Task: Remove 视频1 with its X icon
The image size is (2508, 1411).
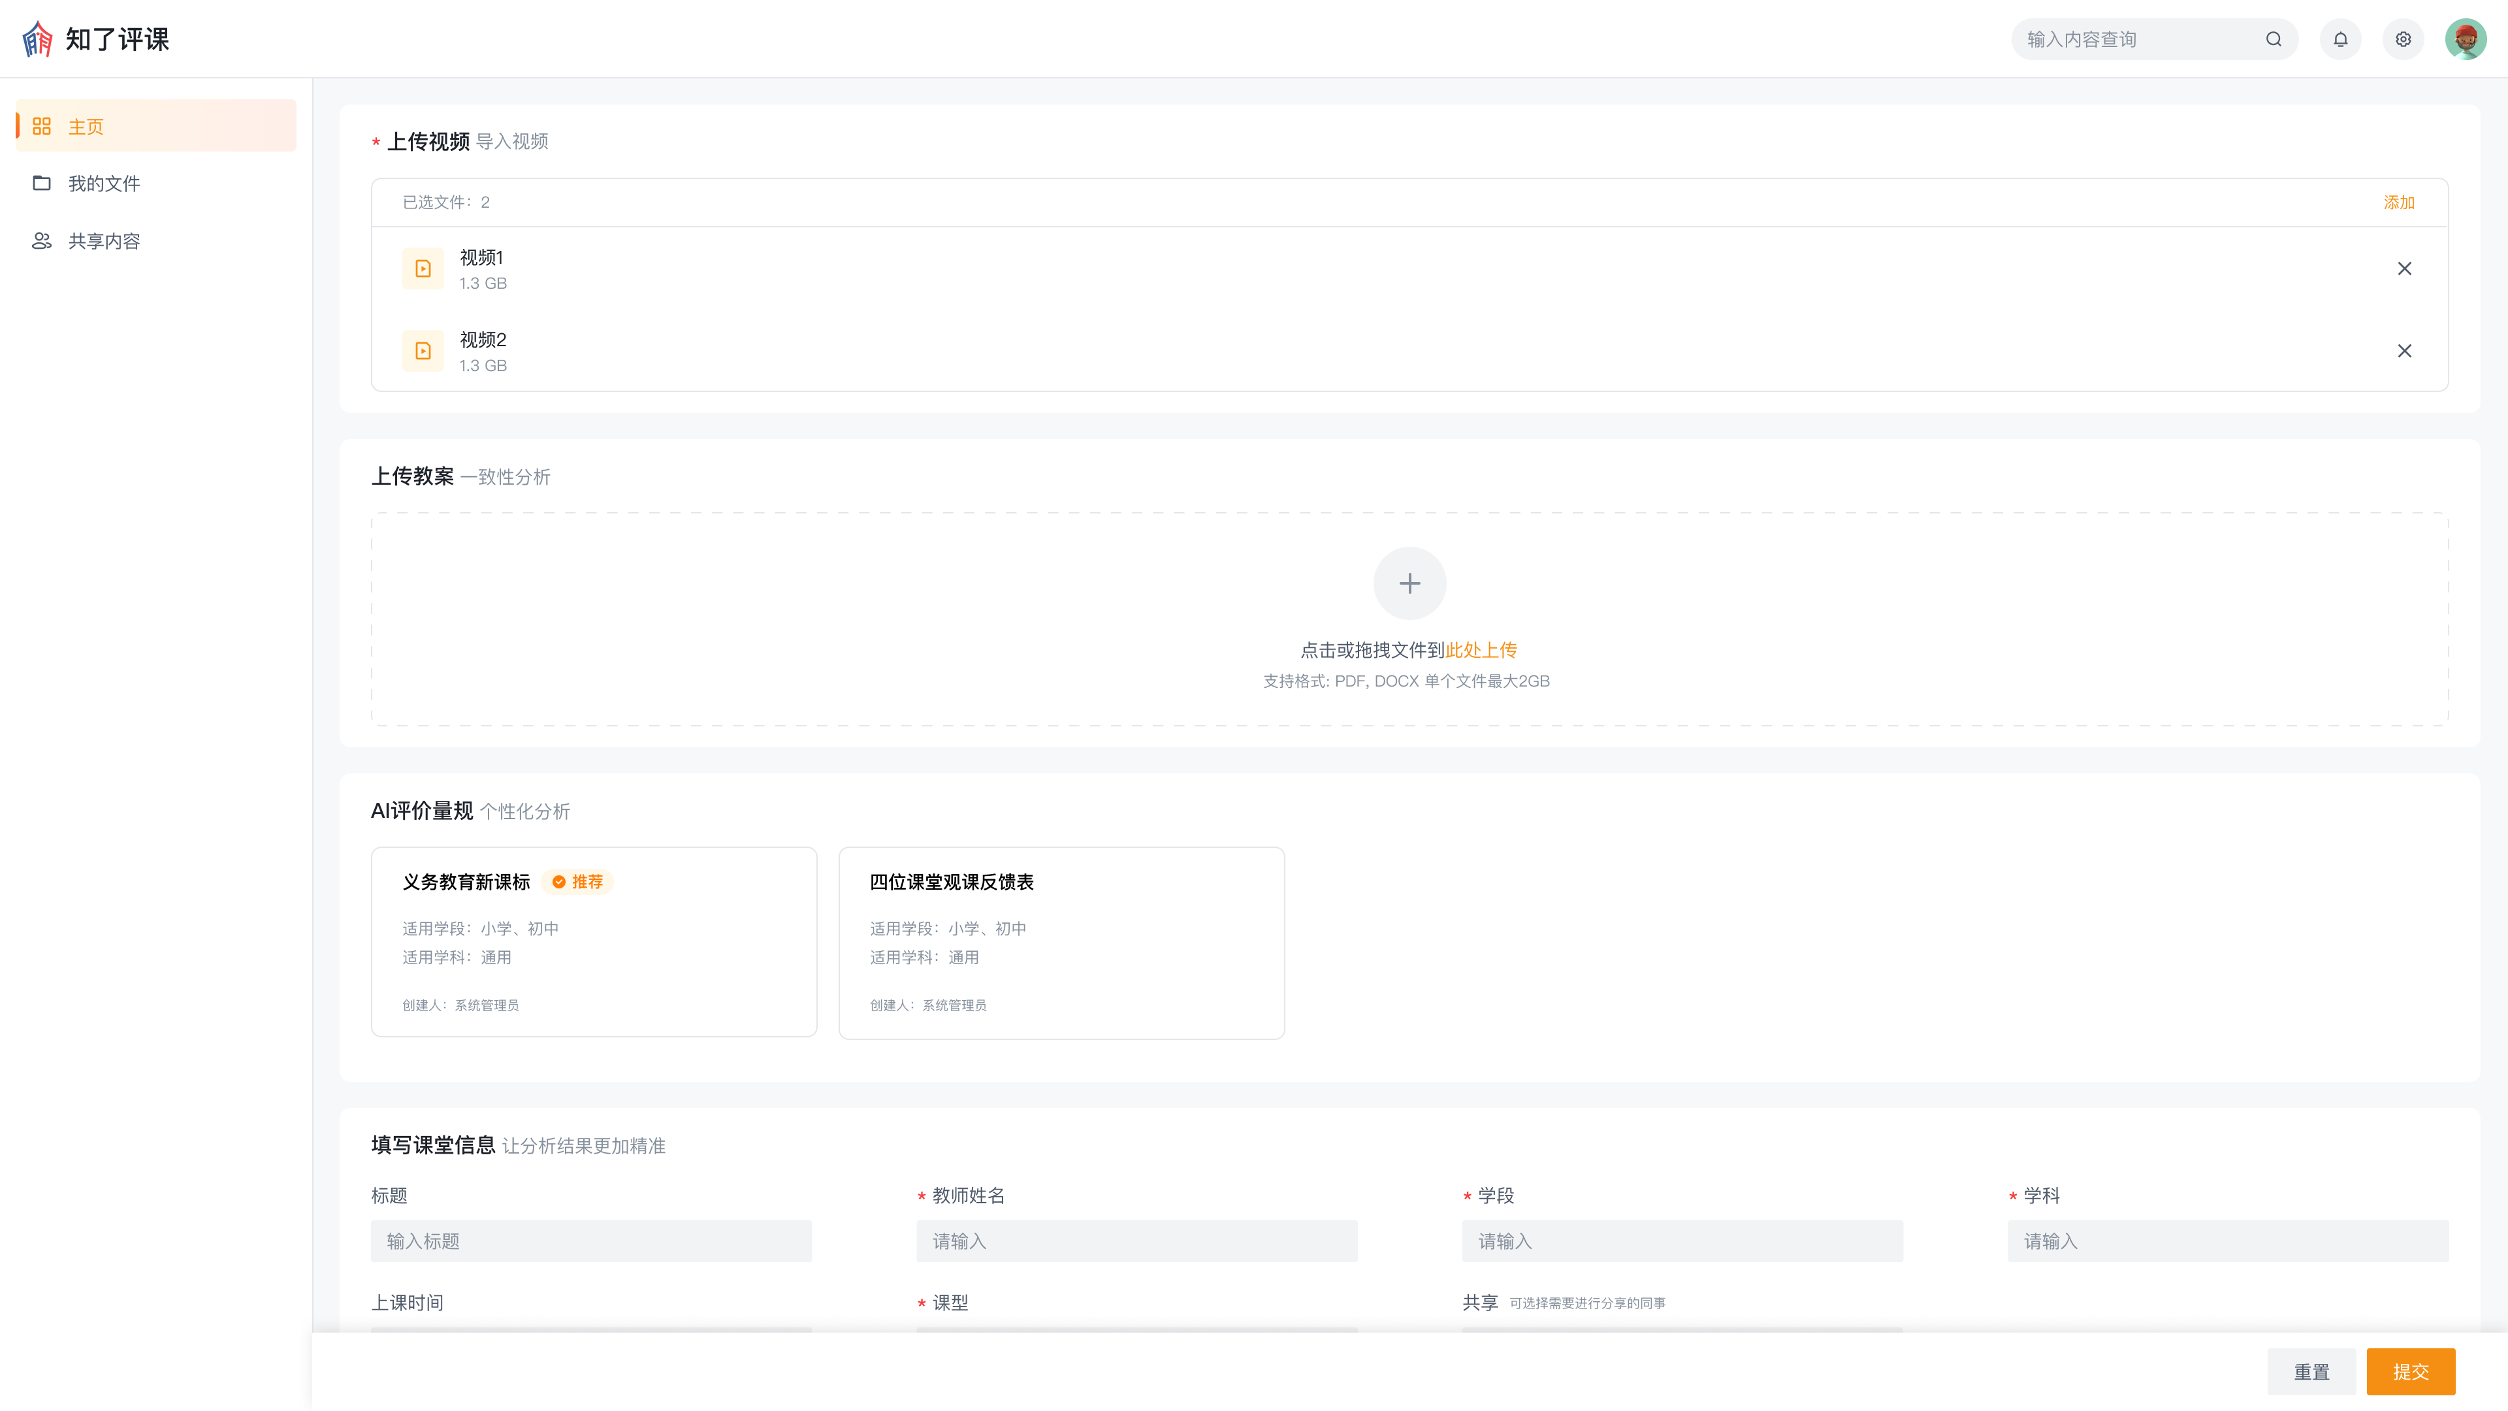Action: click(x=2403, y=268)
